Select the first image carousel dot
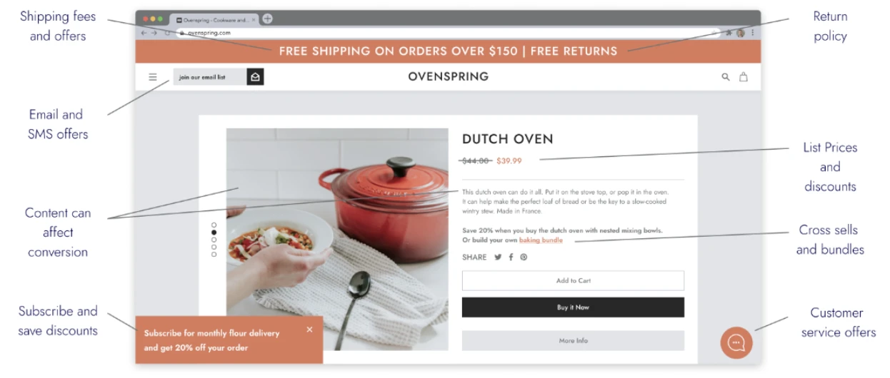The image size is (890, 378). (214, 225)
